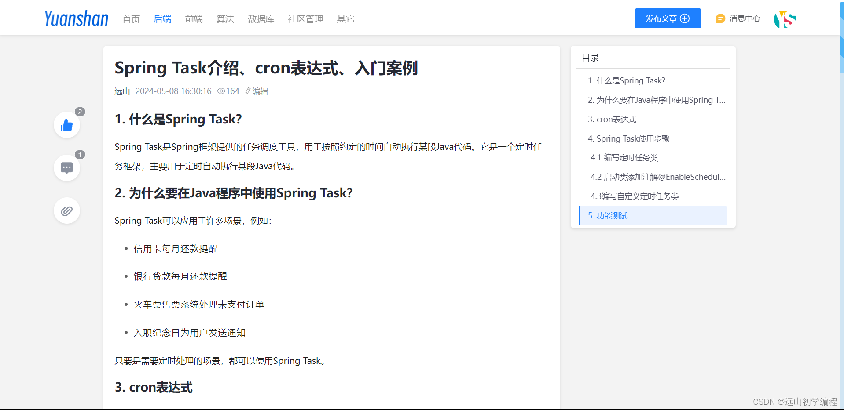Screen dimensions: 844x410
Task: Click the thumbs-up like icon
Action: point(67,125)
